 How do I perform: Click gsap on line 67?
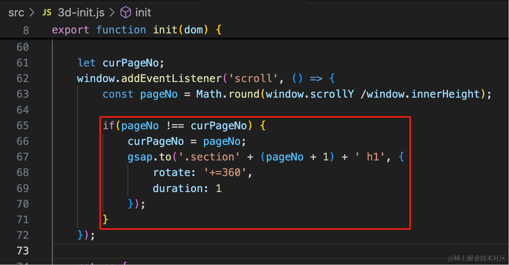coord(140,157)
